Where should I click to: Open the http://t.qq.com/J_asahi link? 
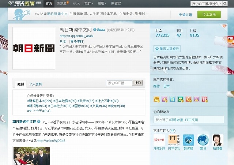click(76, 36)
